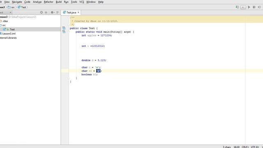
Task: Click 'double d = 5.123;' line
Action: pos(94,60)
